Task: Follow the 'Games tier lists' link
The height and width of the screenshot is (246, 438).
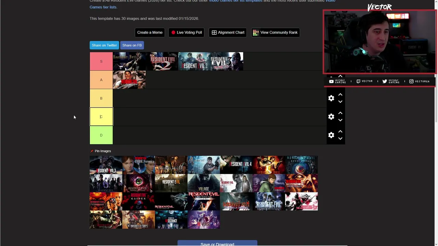Action: click(x=103, y=7)
